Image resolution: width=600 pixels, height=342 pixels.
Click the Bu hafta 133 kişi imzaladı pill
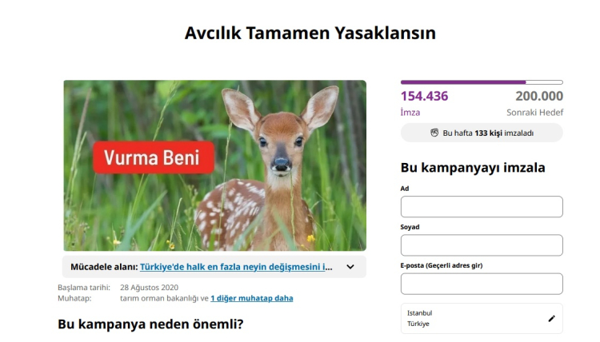point(482,133)
